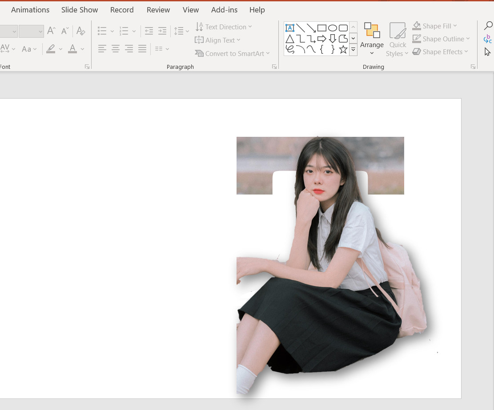Move down one row in the shapes gallery
494x410 pixels.
(353, 38)
